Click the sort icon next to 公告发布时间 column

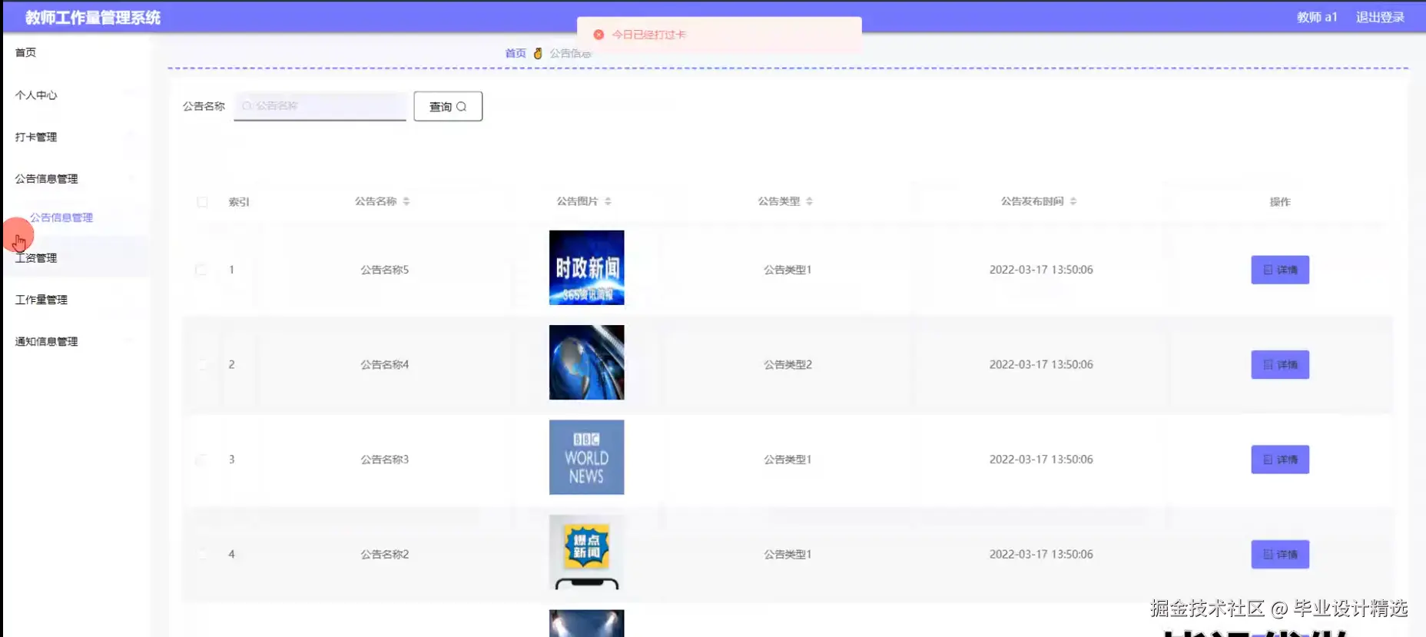click(1073, 201)
